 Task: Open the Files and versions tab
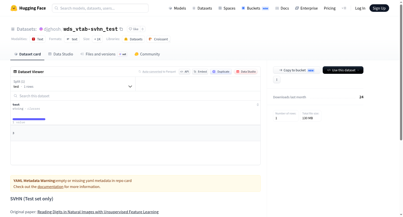point(104,54)
